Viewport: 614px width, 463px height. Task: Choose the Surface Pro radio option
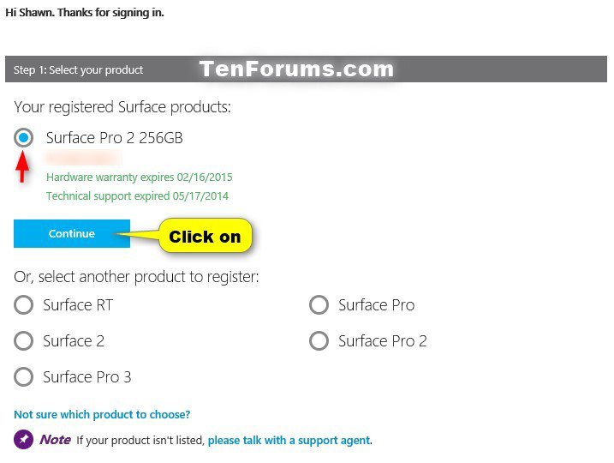319,305
